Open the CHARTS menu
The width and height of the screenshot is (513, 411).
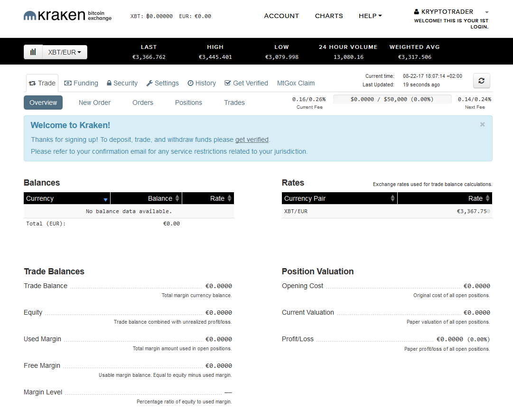[x=329, y=16]
